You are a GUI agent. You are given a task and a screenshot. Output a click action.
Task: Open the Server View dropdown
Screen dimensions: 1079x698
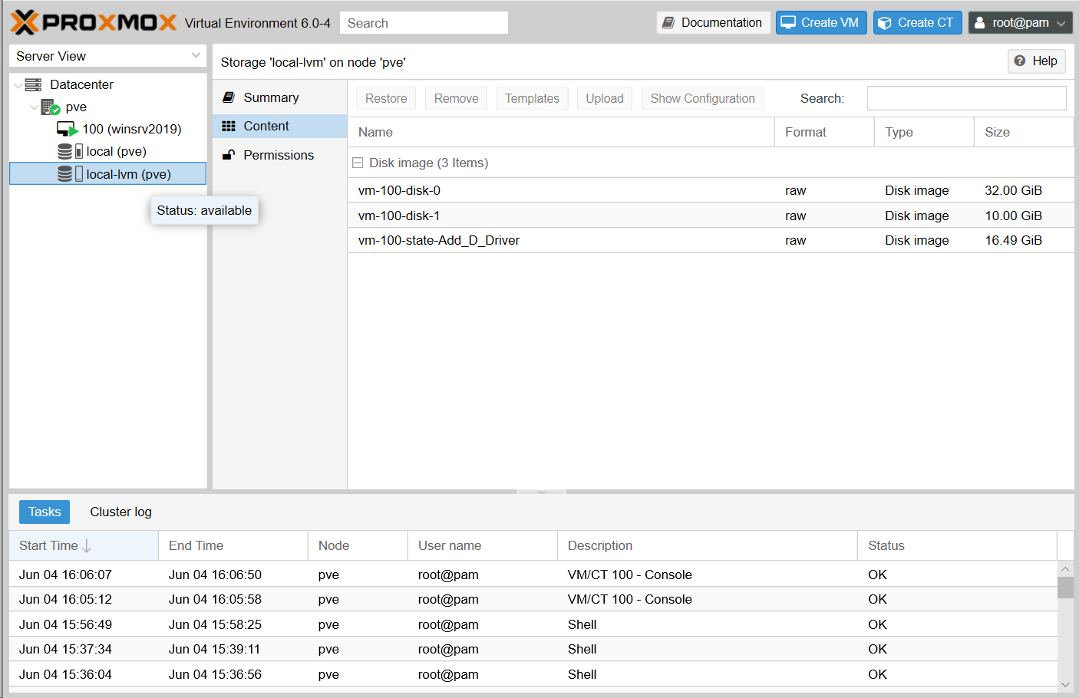tap(196, 55)
